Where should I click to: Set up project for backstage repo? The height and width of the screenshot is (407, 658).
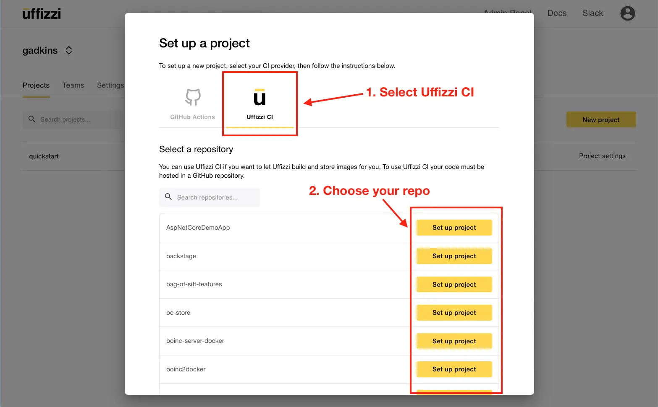coord(454,256)
